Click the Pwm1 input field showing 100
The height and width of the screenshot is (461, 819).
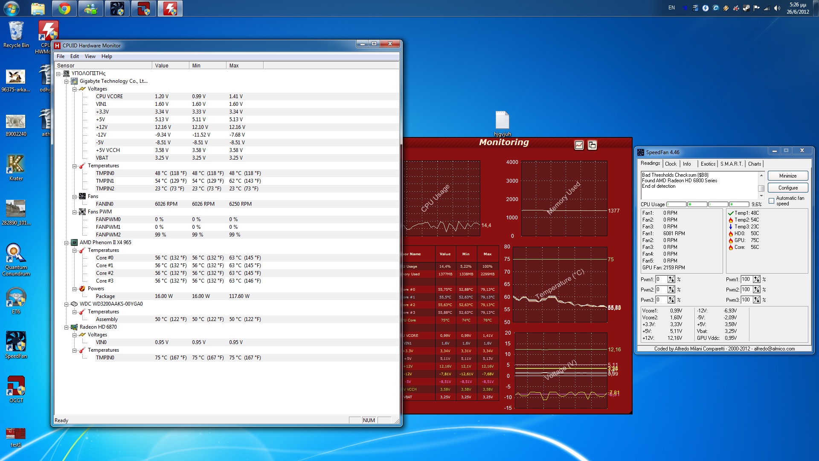click(x=746, y=279)
